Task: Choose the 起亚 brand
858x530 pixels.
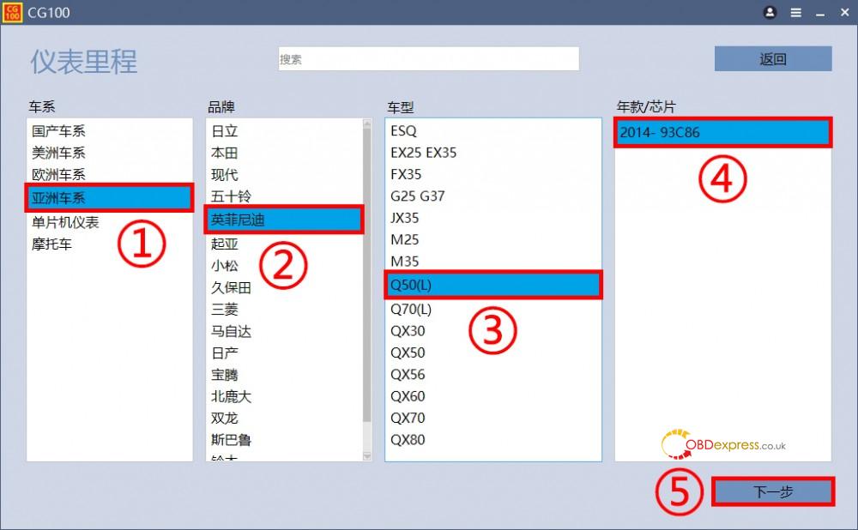Action: click(285, 244)
